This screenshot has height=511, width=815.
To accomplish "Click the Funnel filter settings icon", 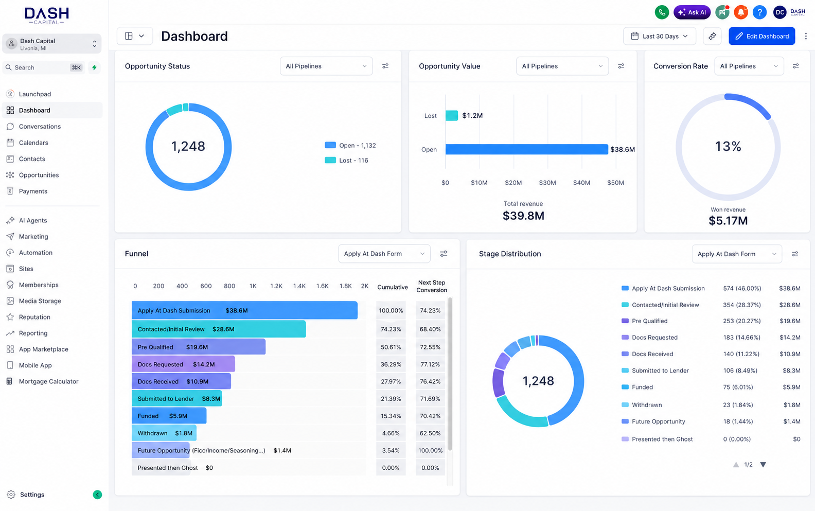I will pos(444,254).
